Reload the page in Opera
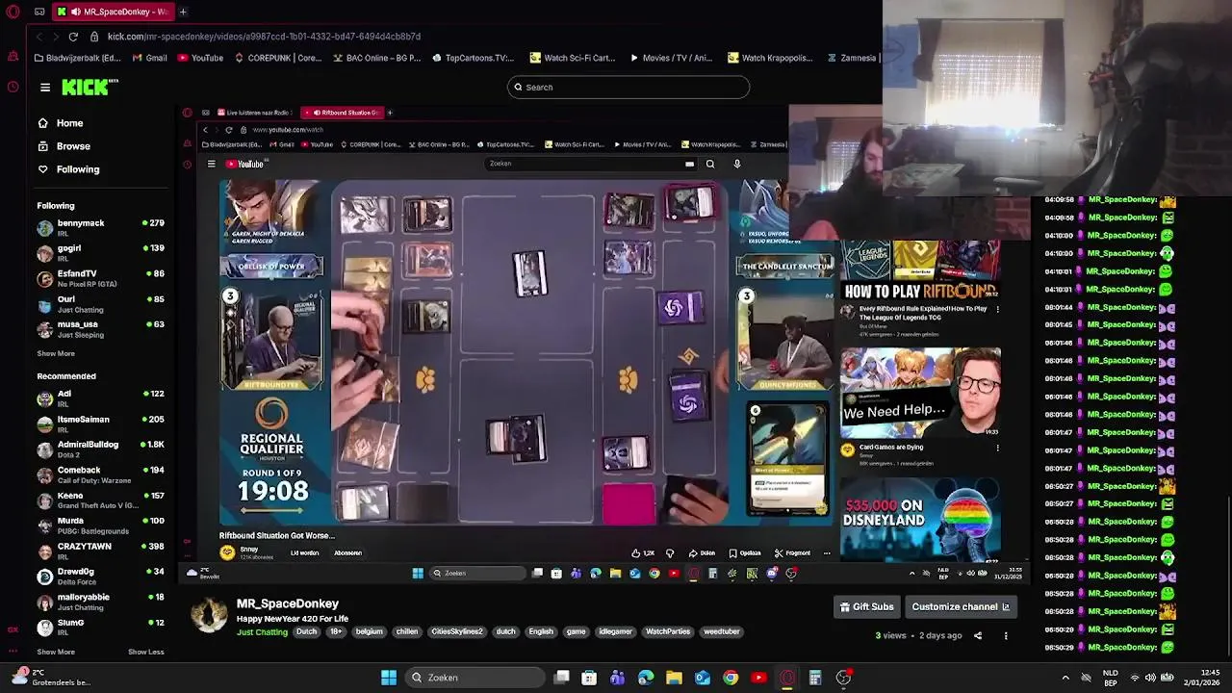Viewport: 1232px width, 693px height. click(x=73, y=37)
